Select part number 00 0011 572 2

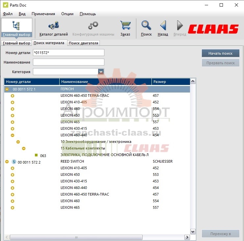coord(29,162)
